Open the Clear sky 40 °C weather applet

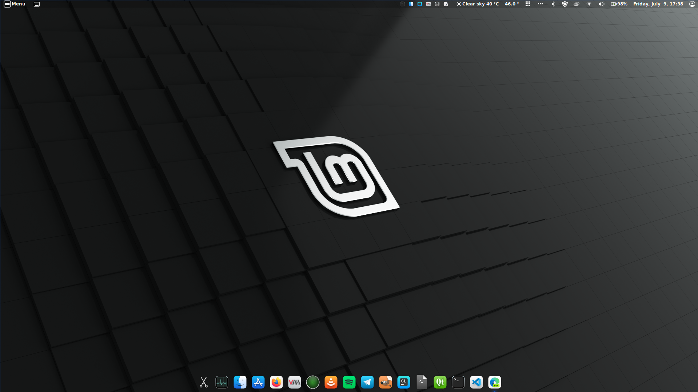click(478, 4)
